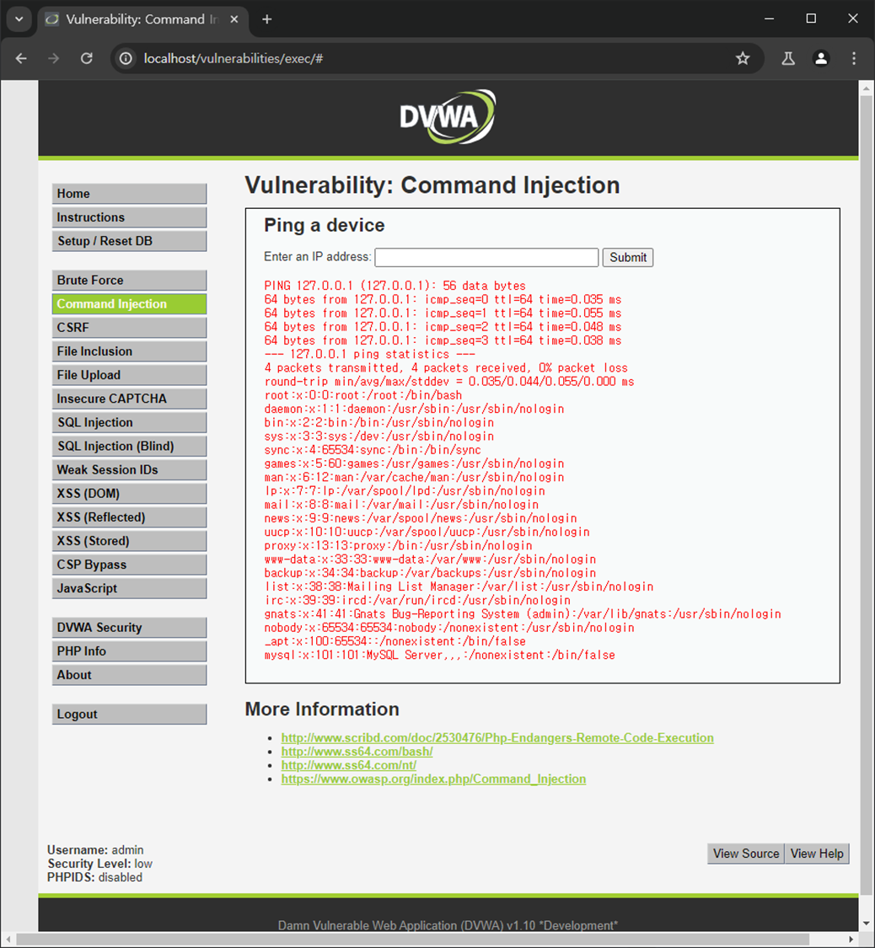The width and height of the screenshot is (875, 948).
Task: Click 'Ping a device' heading
Action: [x=324, y=226]
